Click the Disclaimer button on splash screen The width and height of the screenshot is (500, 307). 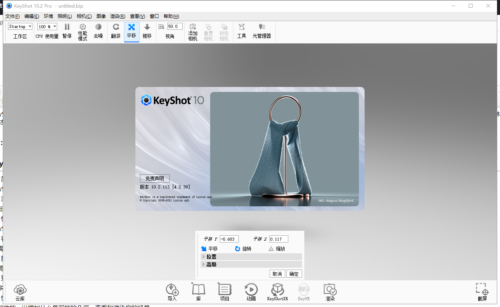pyautogui.click(x=154, y=178)
